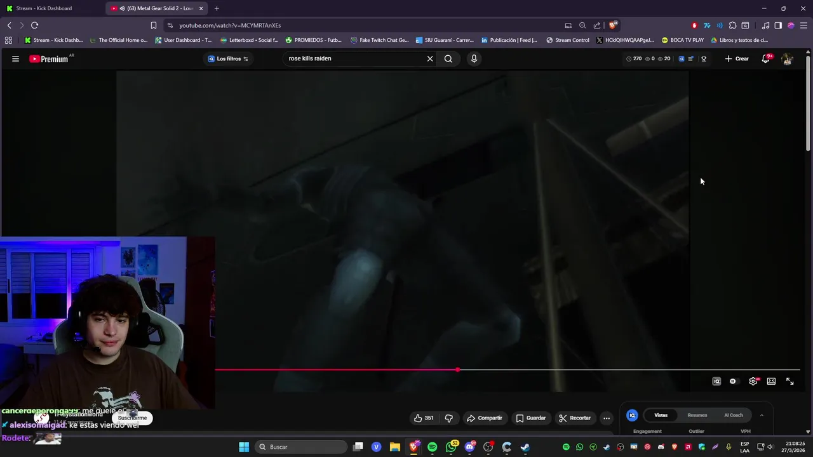Clear the search text with X icon
Screen dimensions: 813x457
coord(430,58)
